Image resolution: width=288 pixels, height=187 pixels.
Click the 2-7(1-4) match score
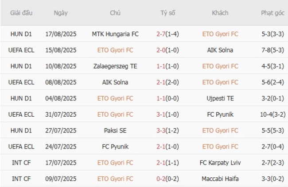tap(168, 34)
